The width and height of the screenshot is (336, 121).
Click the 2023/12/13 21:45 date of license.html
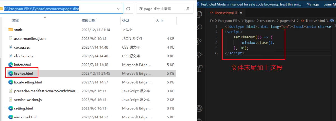96,74
